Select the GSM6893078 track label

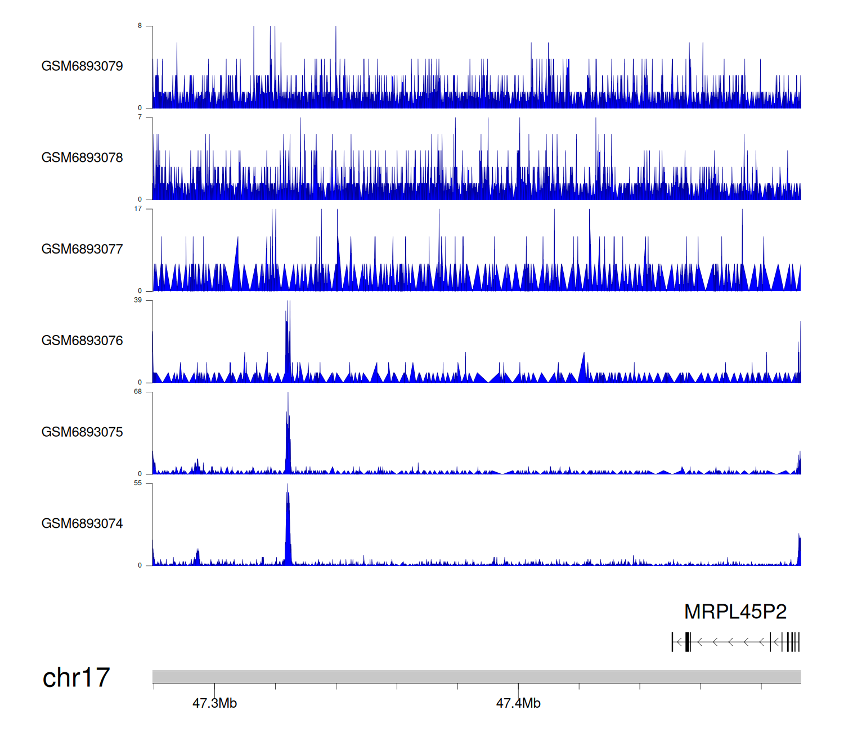click(82, 158)
